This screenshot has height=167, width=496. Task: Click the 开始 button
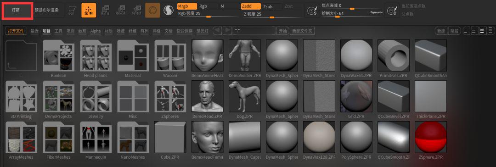282,31
